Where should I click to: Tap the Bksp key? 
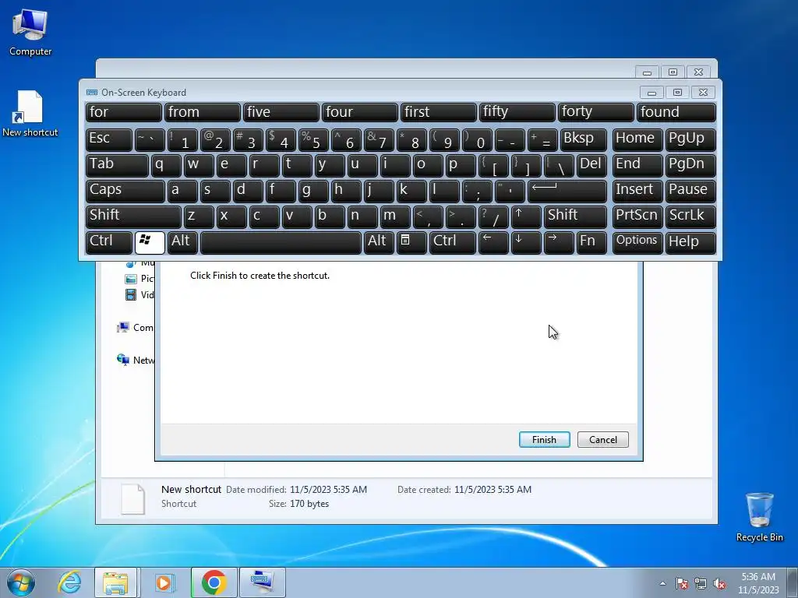(x=583, y=139)
